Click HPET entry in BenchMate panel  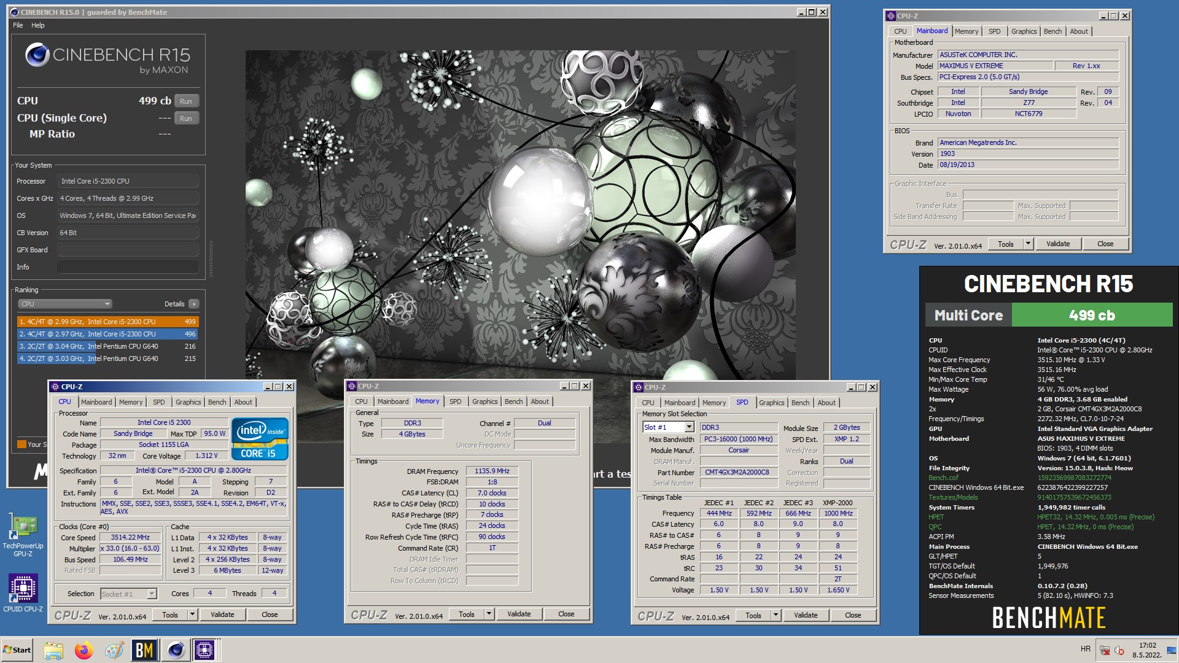pos(936,517)
